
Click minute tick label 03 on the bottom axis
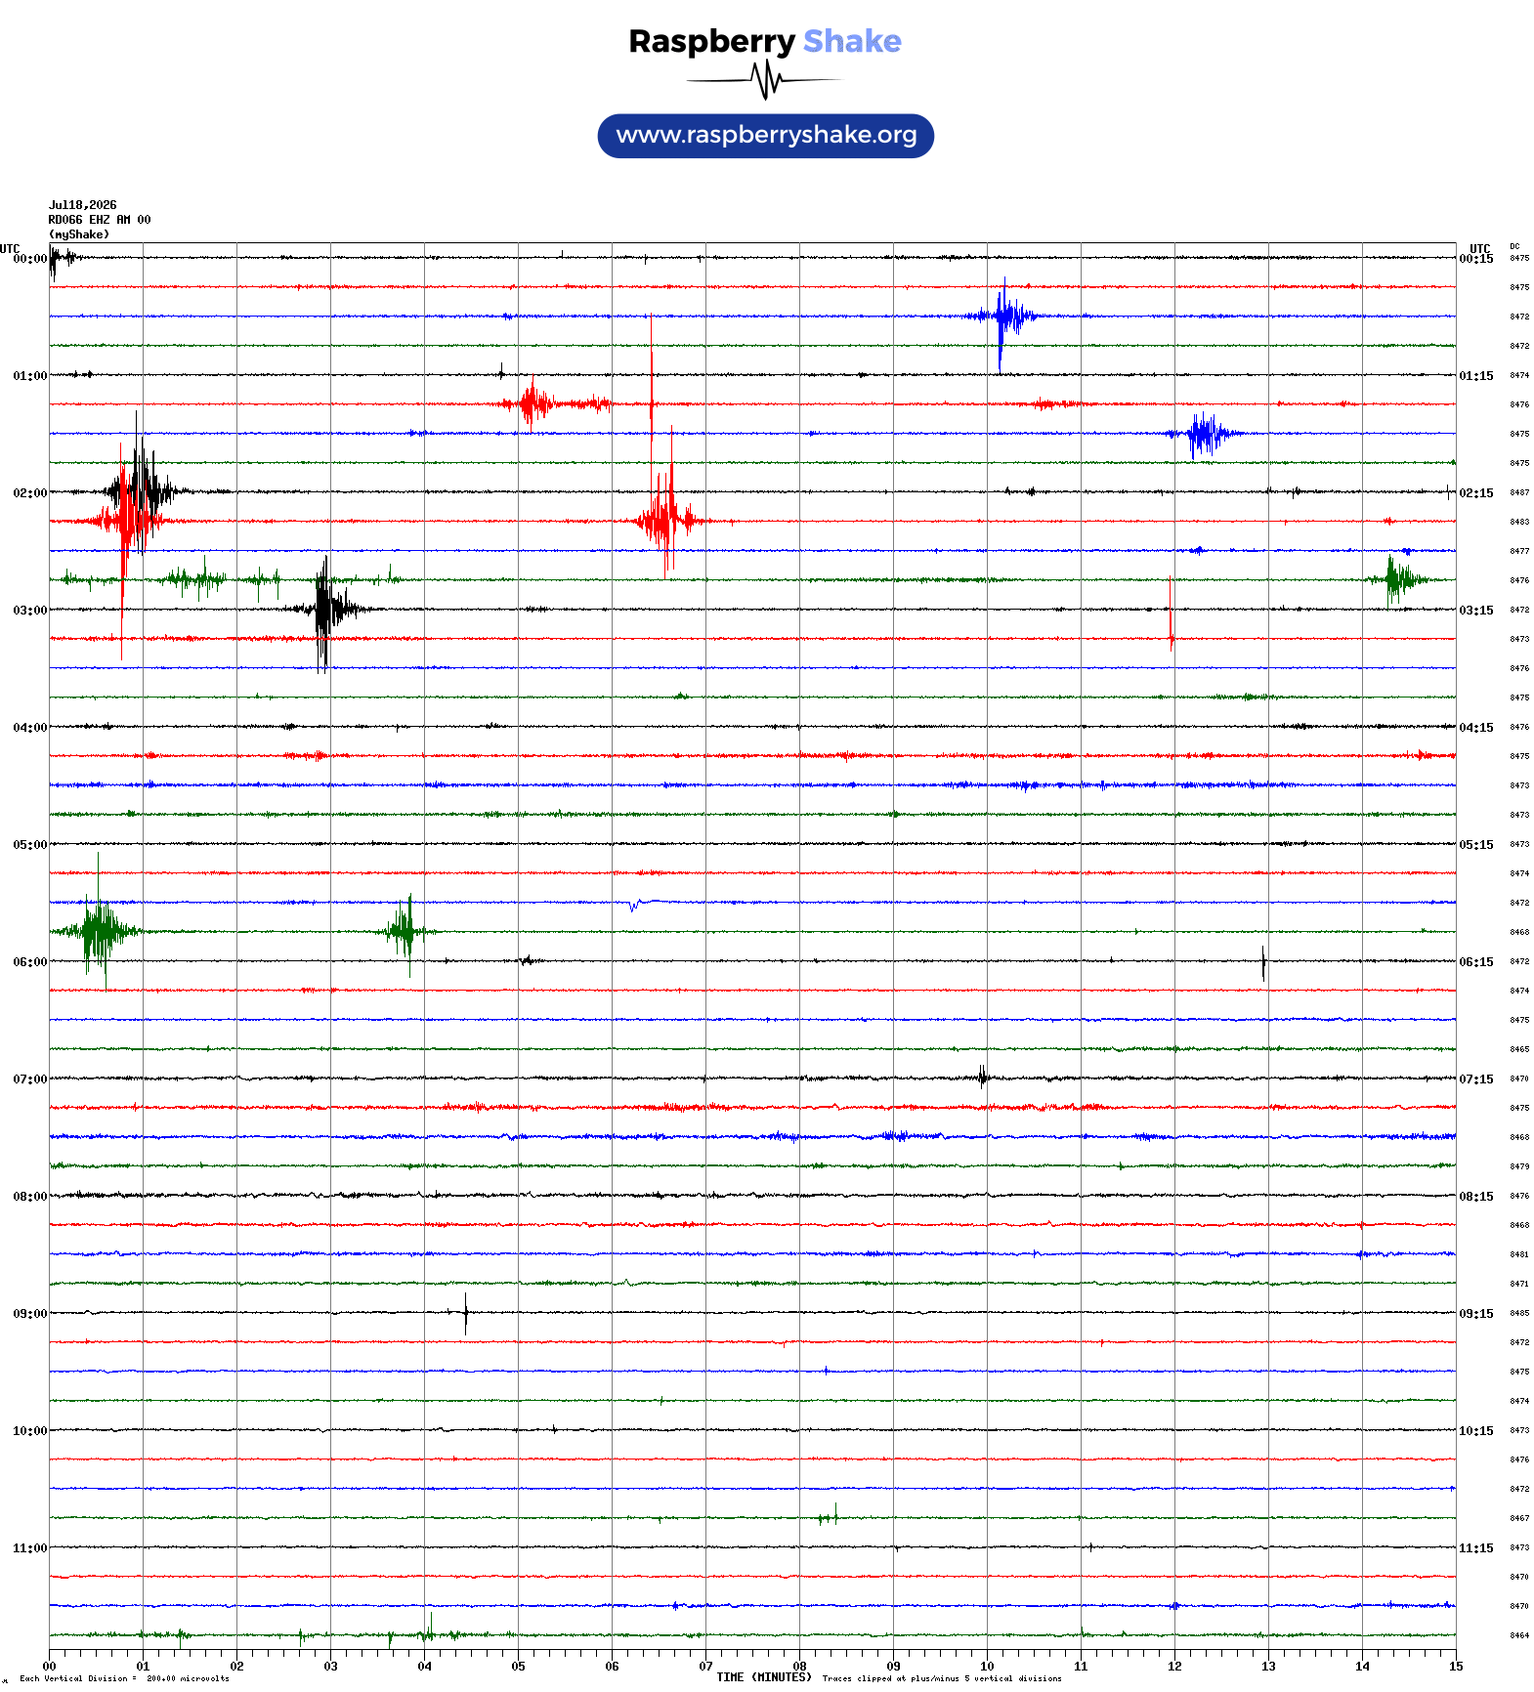[331, 1667]
